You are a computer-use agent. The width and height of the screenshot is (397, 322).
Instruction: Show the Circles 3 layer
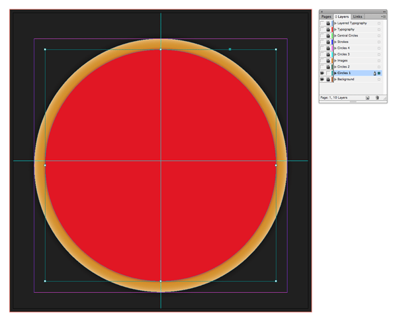pyautogui.click(x=322, y=54)
